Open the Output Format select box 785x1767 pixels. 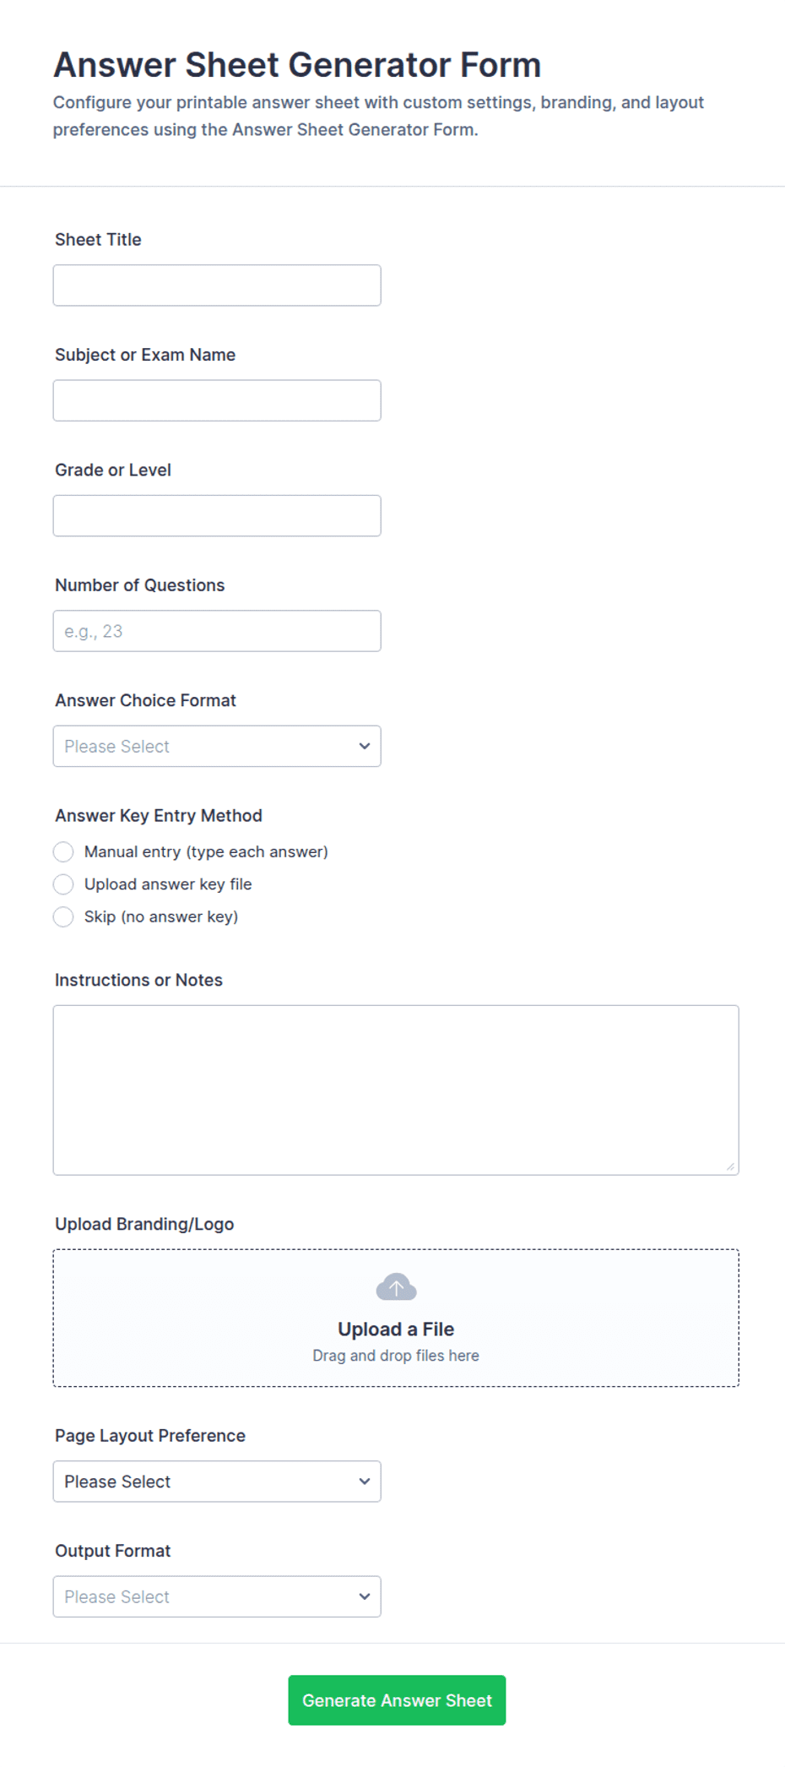(x=217, y=1596)
